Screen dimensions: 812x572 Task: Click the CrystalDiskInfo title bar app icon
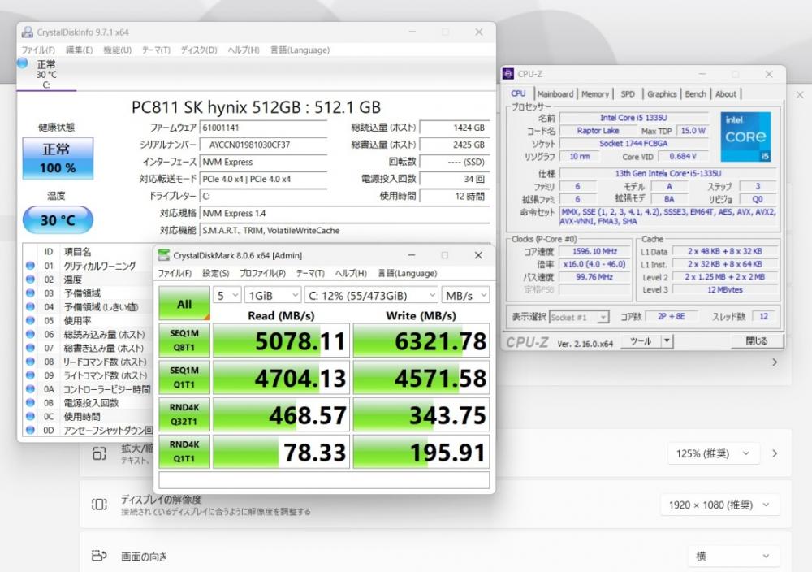(27, 32)
